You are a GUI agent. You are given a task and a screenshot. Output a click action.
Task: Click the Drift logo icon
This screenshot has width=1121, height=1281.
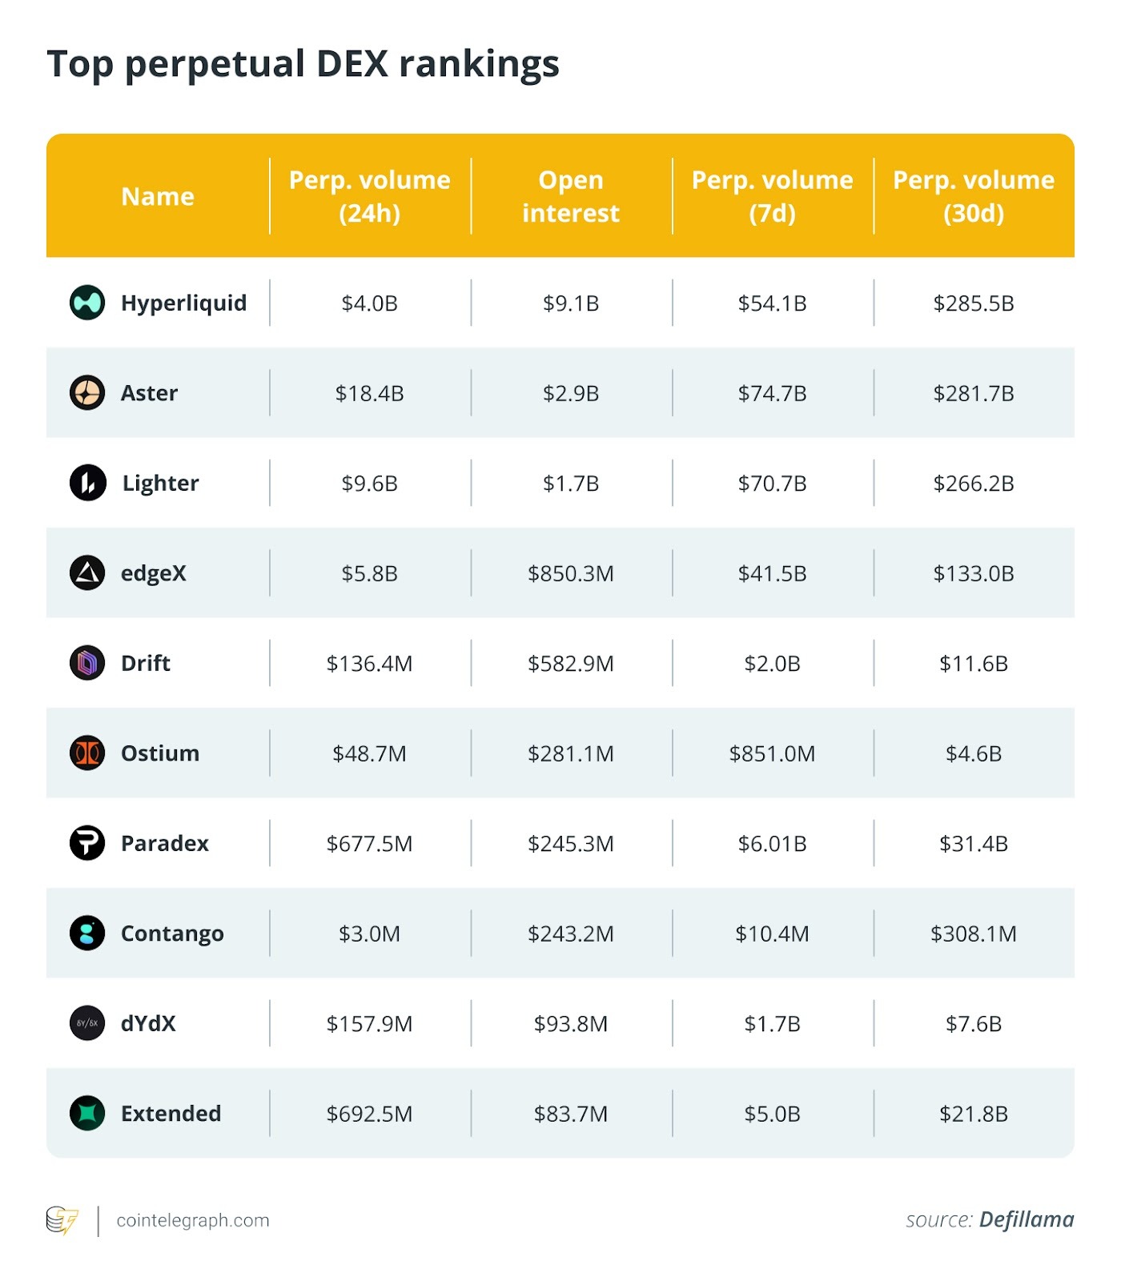point(87,663)
